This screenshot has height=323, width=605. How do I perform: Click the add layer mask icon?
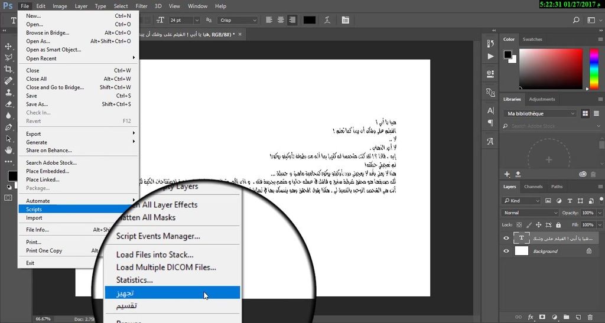(x=542, y=317)
